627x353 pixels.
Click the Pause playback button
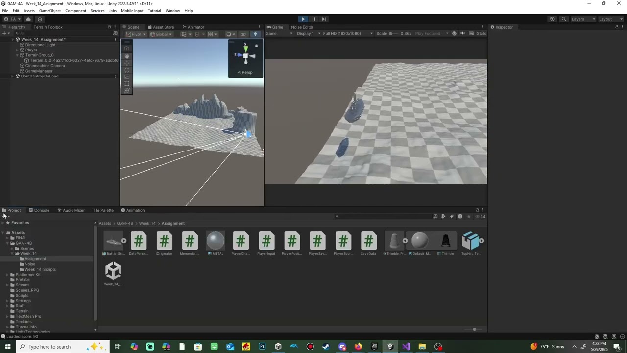(x=313, y=19)
